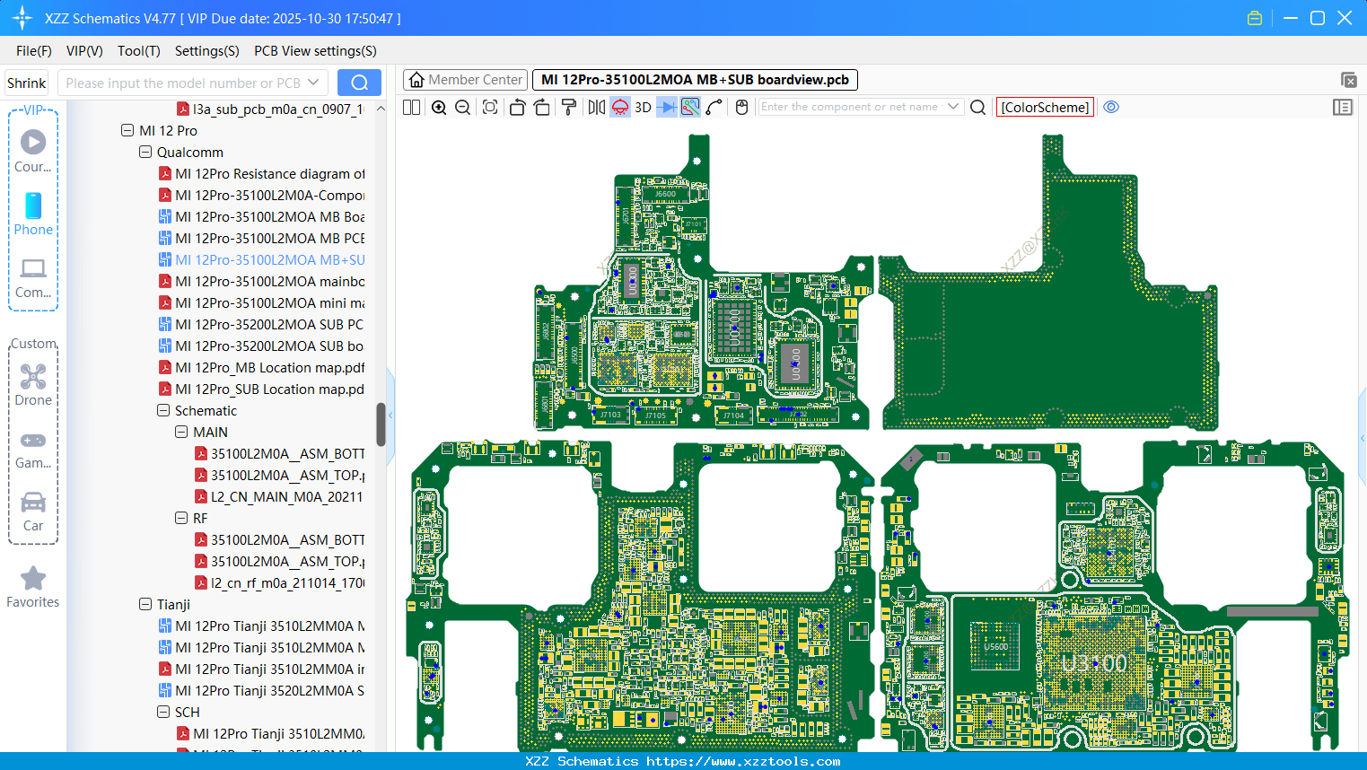Toggle the red component highlight mode
Viewport: 1367px width, 770px height.
(x=619, y=107)
